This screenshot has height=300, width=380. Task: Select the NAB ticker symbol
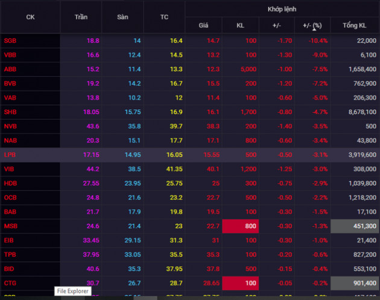click(10, 140)
